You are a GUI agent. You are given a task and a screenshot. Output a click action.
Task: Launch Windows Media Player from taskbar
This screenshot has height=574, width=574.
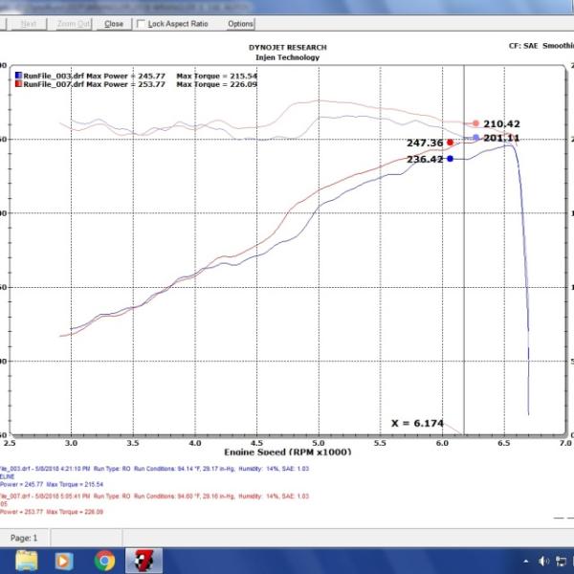[x=62, y=561]
